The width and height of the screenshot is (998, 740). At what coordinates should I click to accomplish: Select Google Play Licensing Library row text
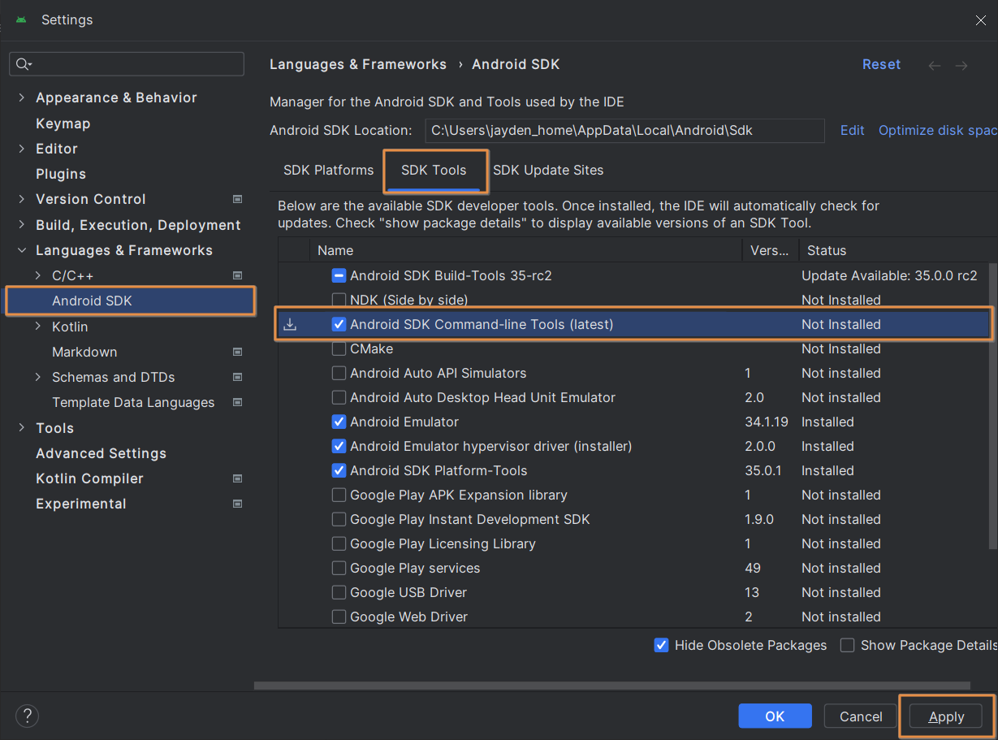click(x=443, y=543)
